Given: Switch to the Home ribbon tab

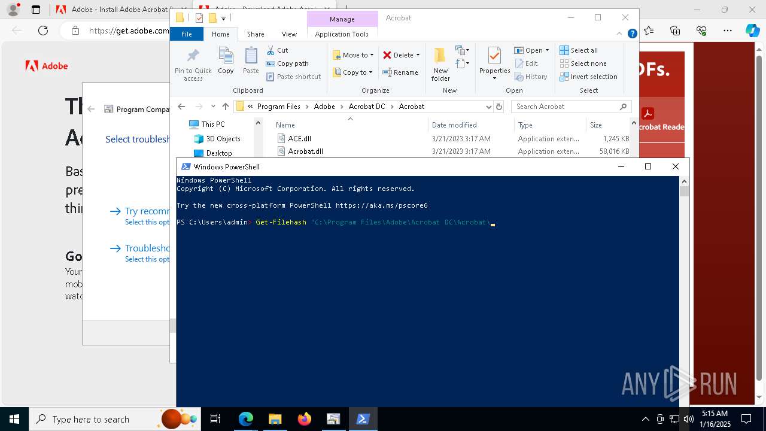Looking at the screenshot, I should pyautogui.click(x=220, y=34).
